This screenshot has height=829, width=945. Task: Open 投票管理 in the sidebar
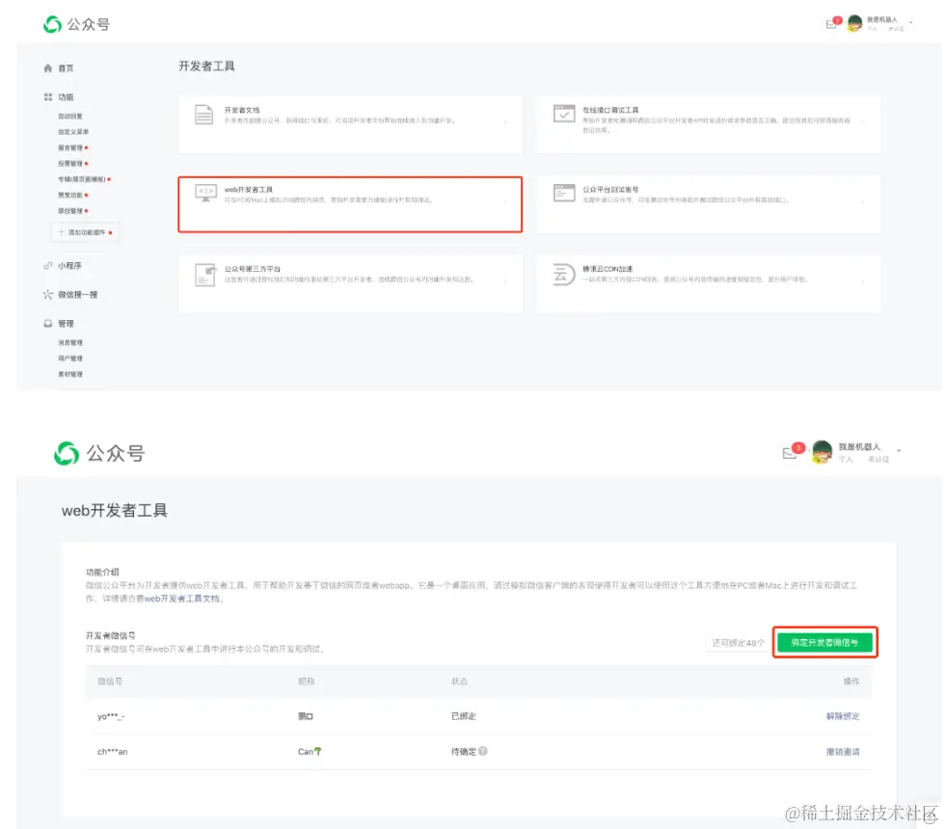tap(69, 163)
